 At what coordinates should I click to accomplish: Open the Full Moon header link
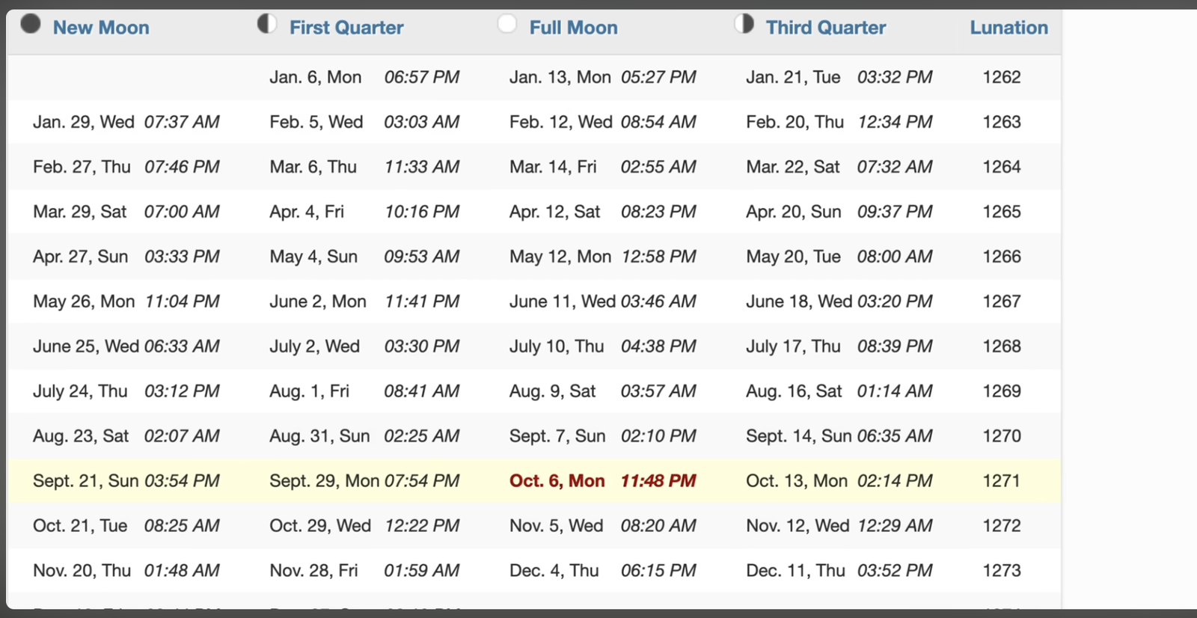[573, 28]
